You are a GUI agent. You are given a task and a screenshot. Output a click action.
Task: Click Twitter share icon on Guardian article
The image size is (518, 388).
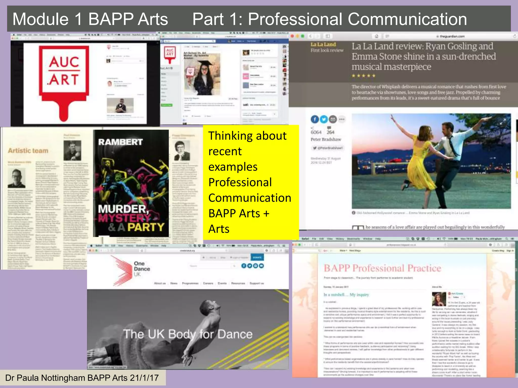point(323,119)
